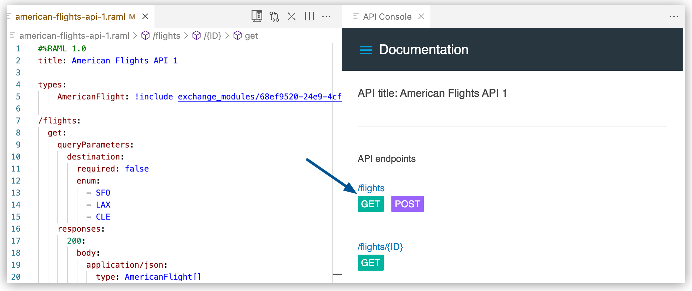The image size is (692, 291).
Task: Click 'AmericanFlight:' on line 5
Action: 93,97
